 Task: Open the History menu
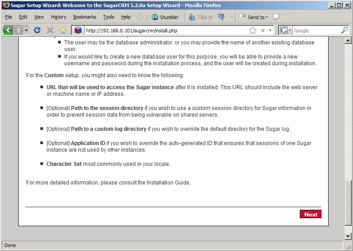coord(59,17)
